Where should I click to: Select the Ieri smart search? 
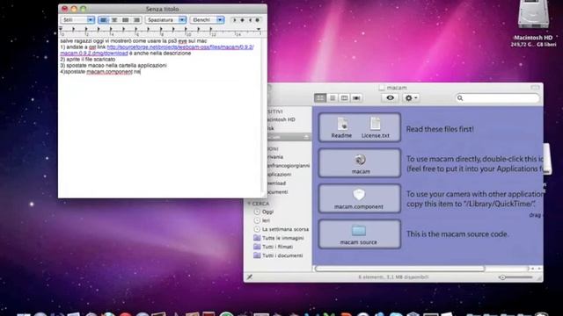pos(266,220)
